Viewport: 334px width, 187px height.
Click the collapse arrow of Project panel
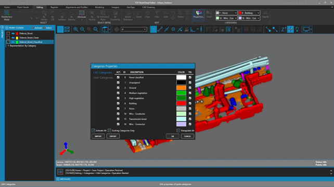(2, 27)
